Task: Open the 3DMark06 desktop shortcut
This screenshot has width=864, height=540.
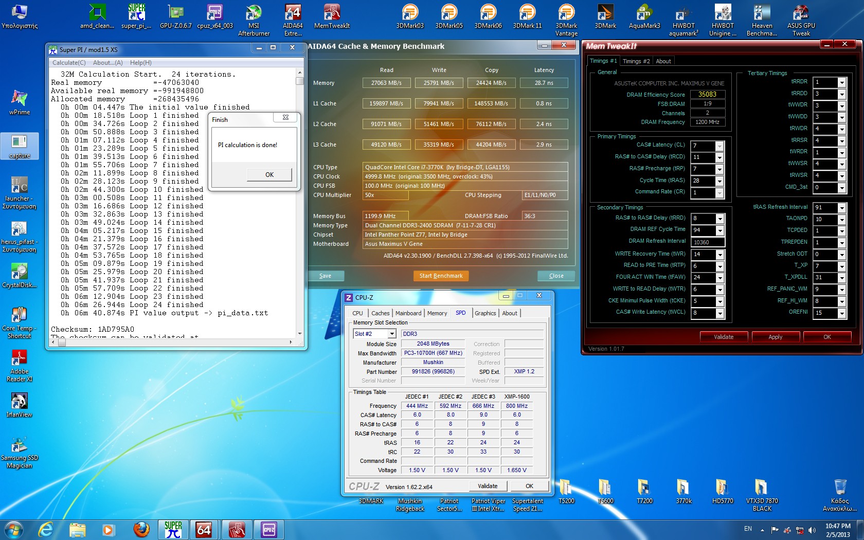Action: [x=488, y=16]
